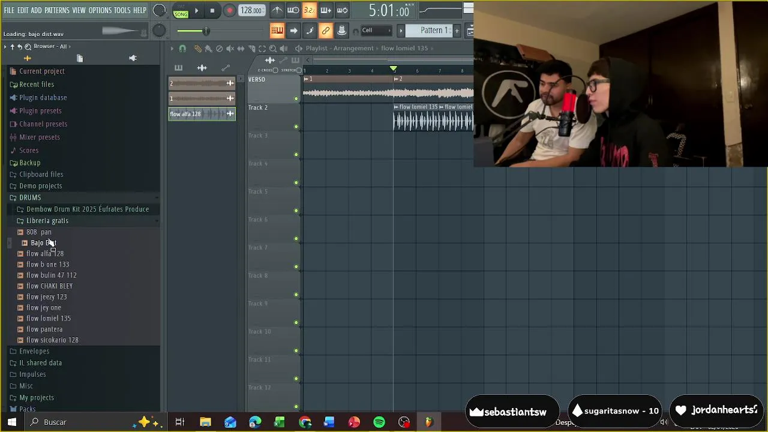Select playlist slip tool icon
The height and width of the screenshot is (432, 768).
(x=241, y=48)
